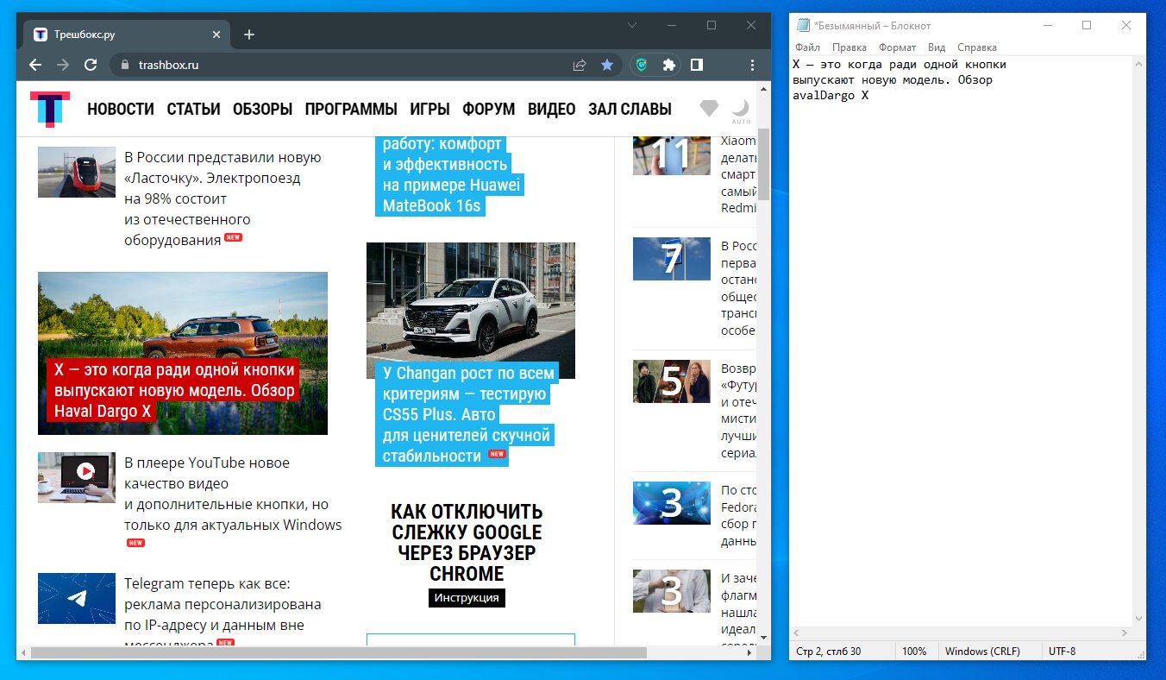This screenshot has width=1166, height=680.
Task: Click the Инструкция label
Action: click(467, 597)
